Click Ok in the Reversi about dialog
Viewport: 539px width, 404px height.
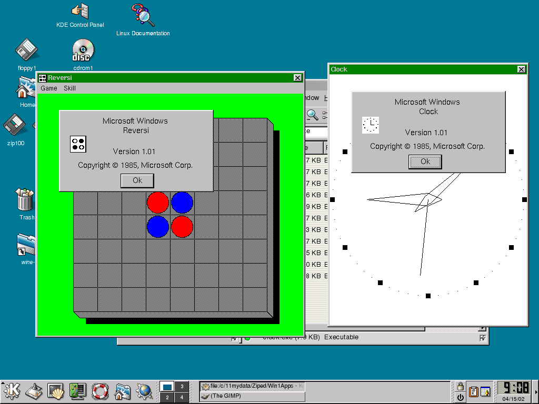(137, 181)
